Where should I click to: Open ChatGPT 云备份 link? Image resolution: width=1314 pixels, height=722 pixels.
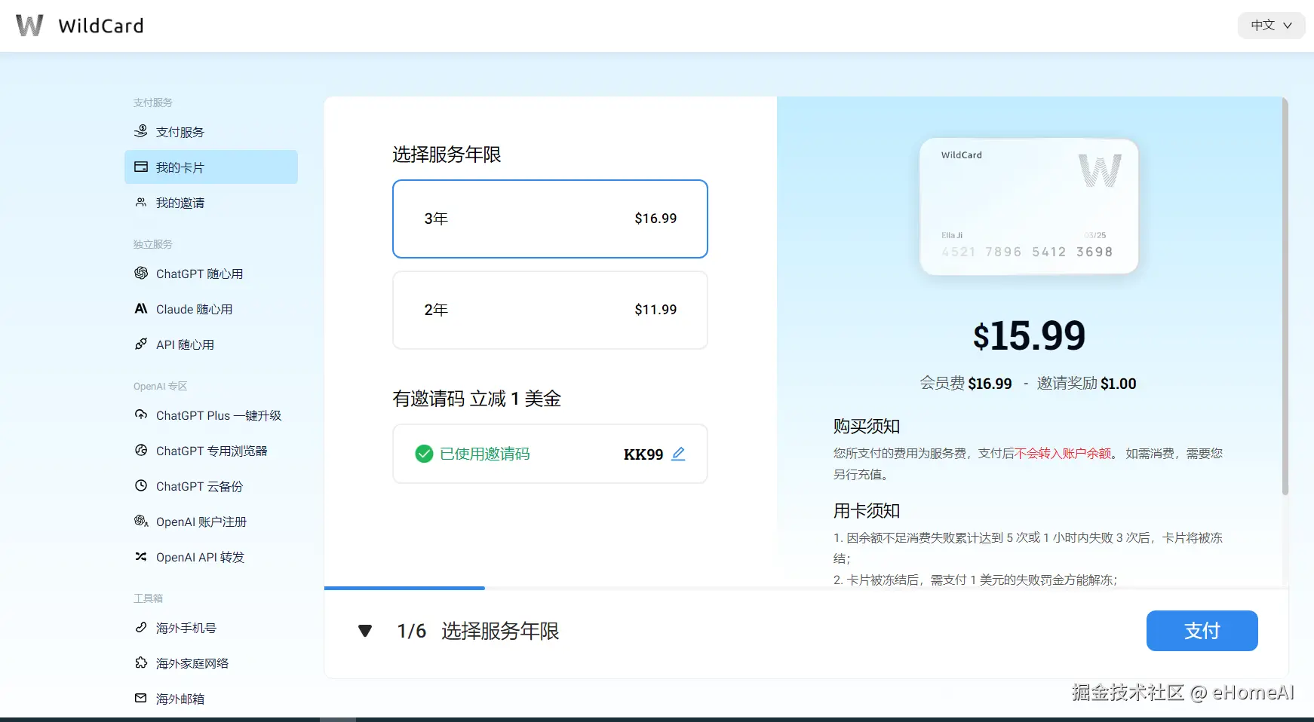pos(211,486)
